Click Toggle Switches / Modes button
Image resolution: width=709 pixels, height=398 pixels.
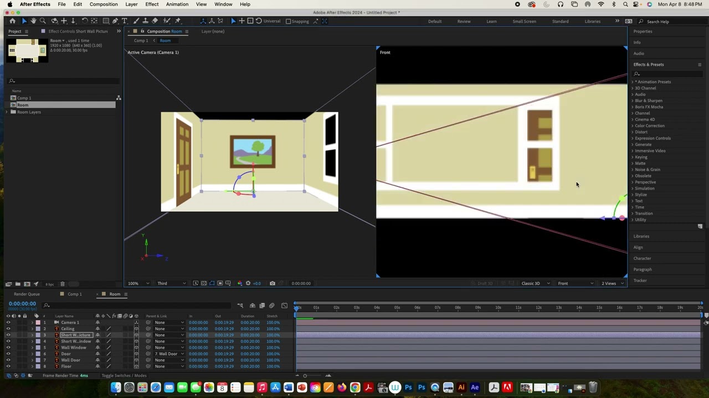point(124,376)
